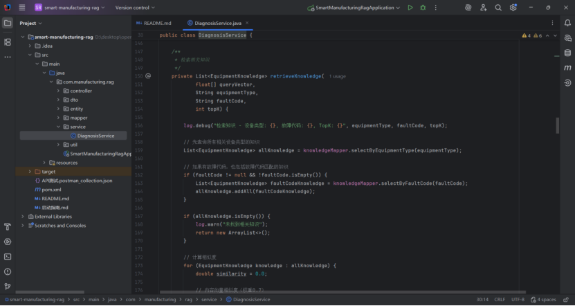Collapse the smart-manufacturing-rag root node

(23, 37)
